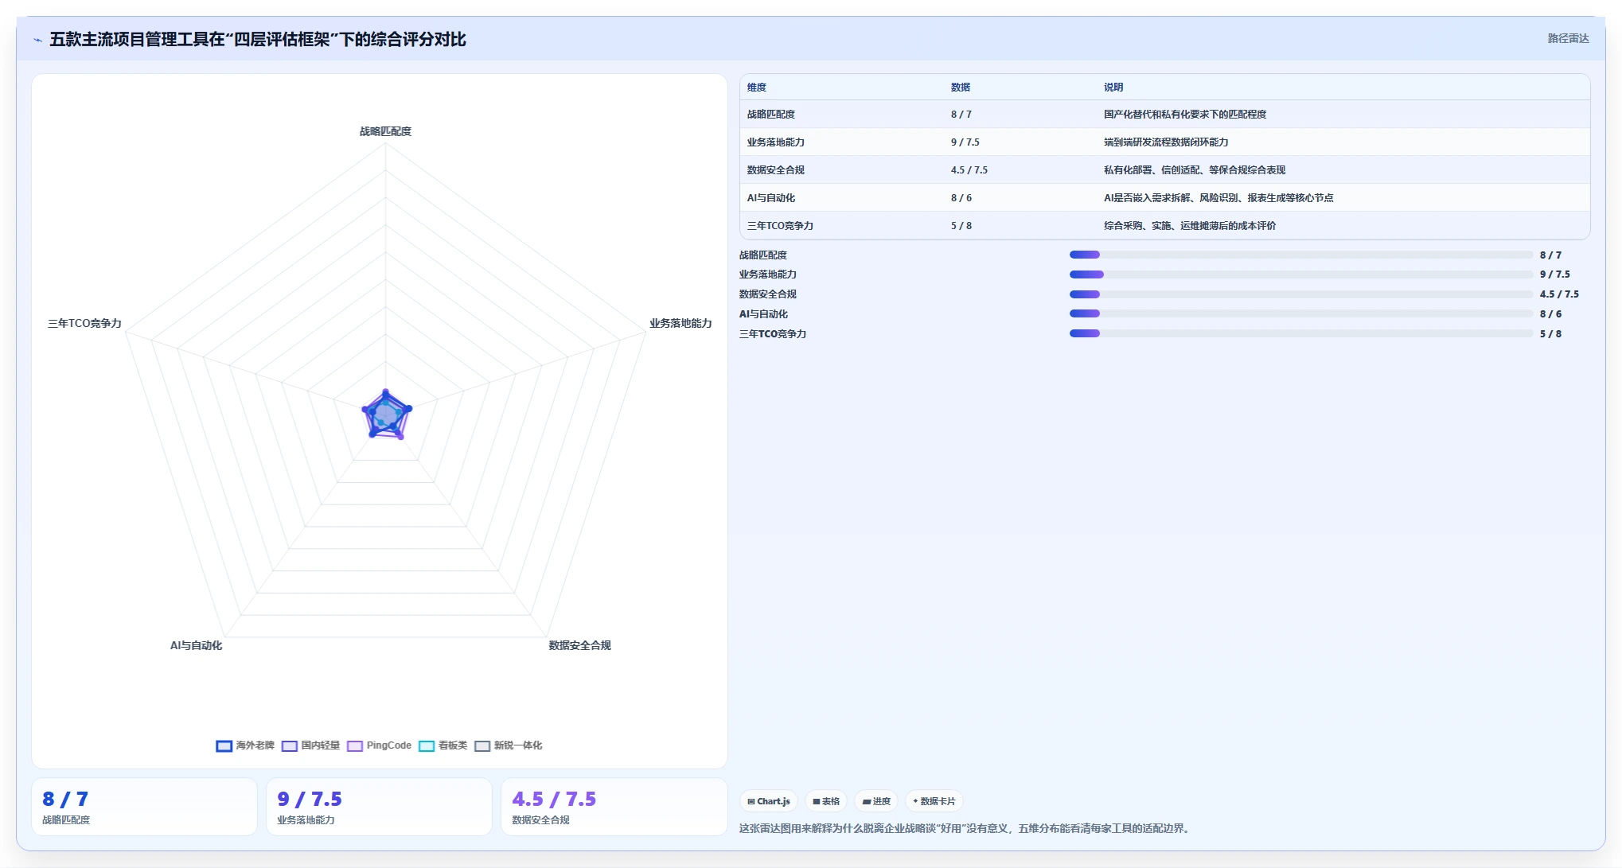This screenshot has width=1622, height=868.
Task: Click the radar chart polygon at center
Action: click(x=386, y=414)
